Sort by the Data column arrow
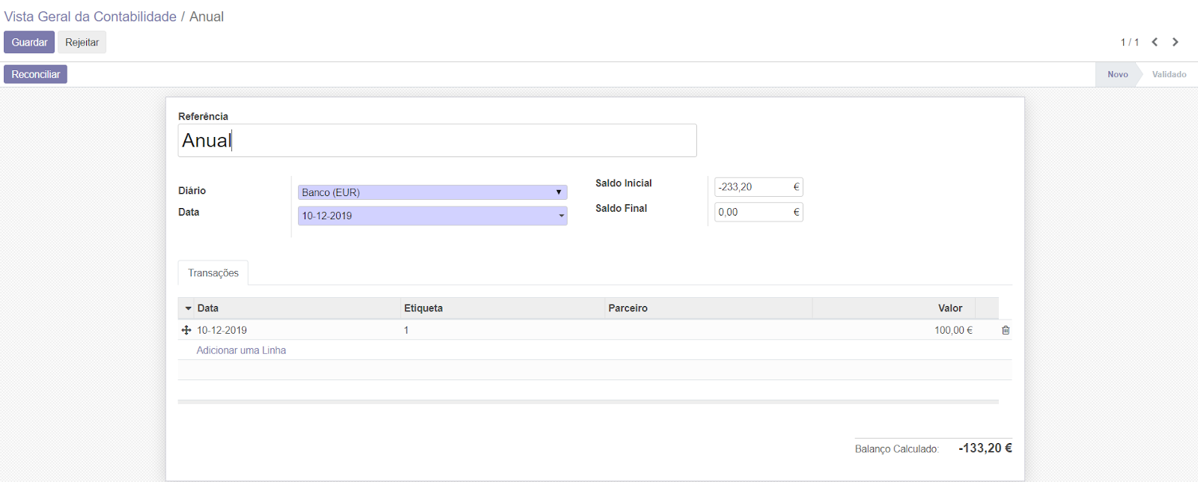Screen dimensions: 1198x482 click(189, 308)
